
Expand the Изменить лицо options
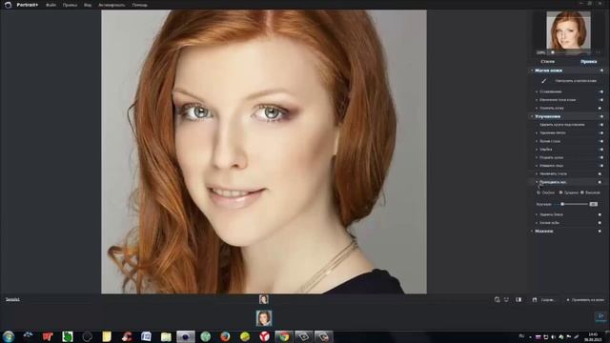tap(537, 166)
